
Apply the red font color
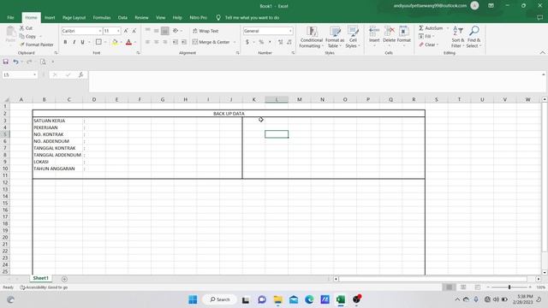[x=128, y=42]
